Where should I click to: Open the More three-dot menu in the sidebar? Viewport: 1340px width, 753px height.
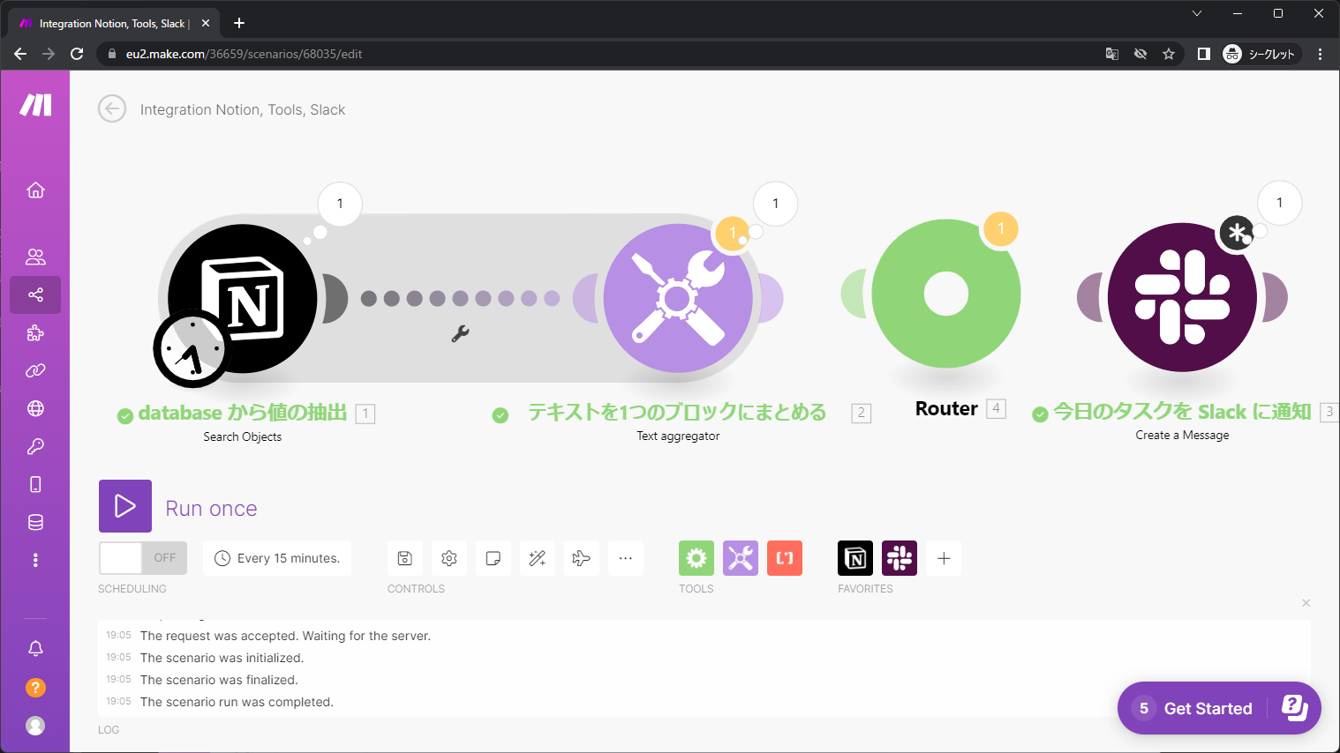[x=35, y=560]
